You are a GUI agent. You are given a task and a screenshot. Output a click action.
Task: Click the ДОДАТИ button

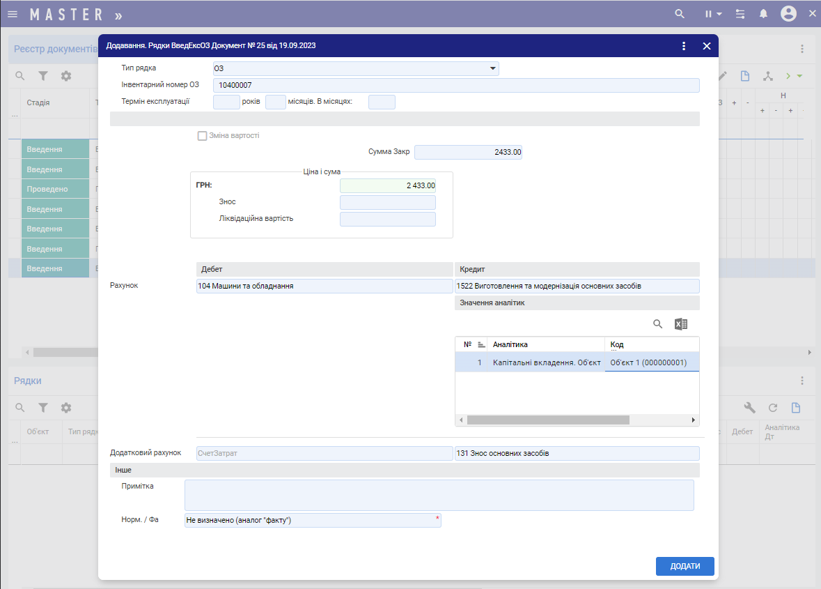coord(685,566)
